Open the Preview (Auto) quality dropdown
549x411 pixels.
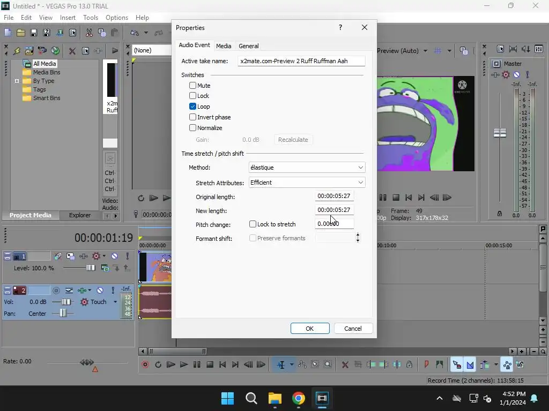pyautogui.click(x=425, y=51)
